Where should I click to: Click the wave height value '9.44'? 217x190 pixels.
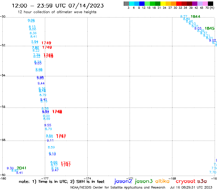coord(41,83)
